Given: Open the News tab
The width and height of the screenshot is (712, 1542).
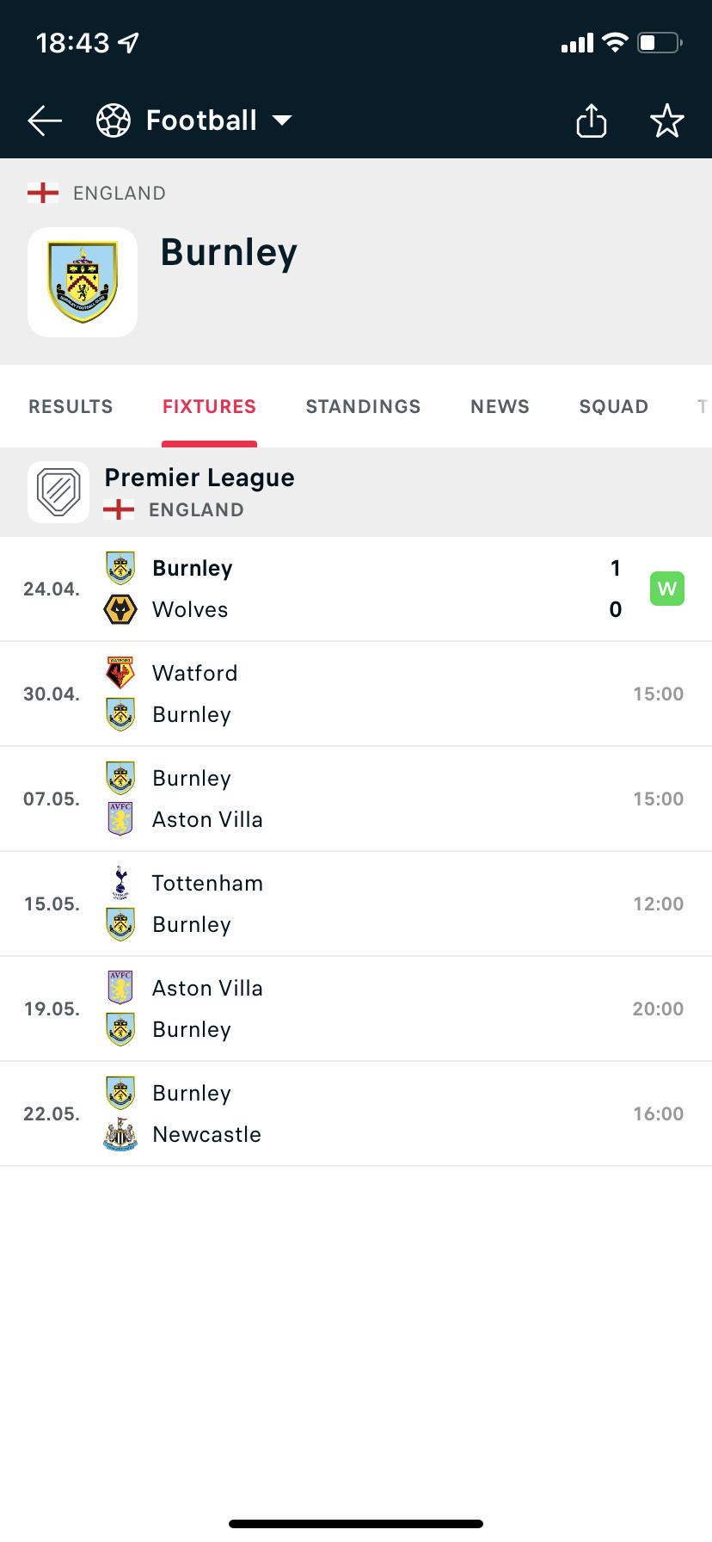Looking at the screenshot, I should click(x=500, y=406).
